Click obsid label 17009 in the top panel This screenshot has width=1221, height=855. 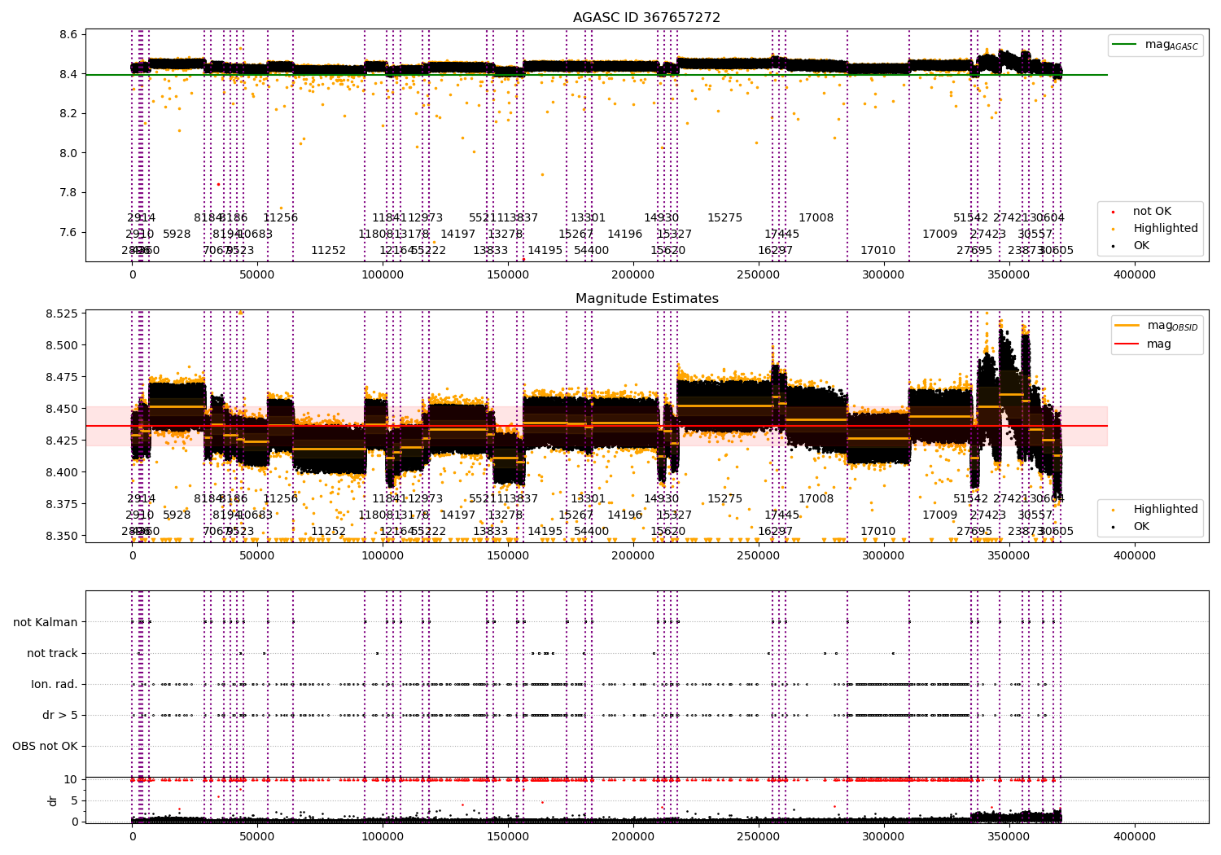click(940, 235)
